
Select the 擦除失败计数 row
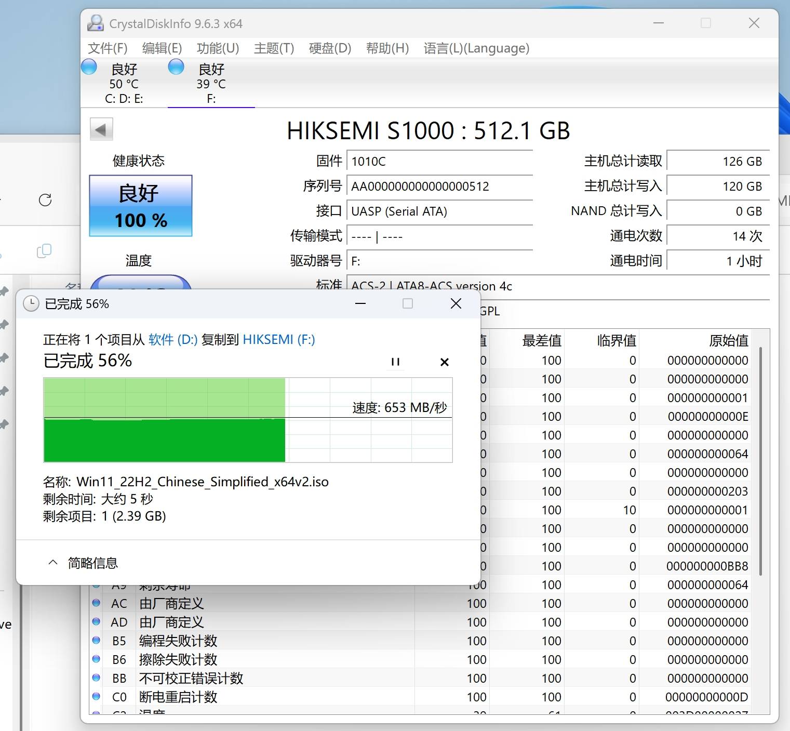pyautogui.click(x=420, y=659)
